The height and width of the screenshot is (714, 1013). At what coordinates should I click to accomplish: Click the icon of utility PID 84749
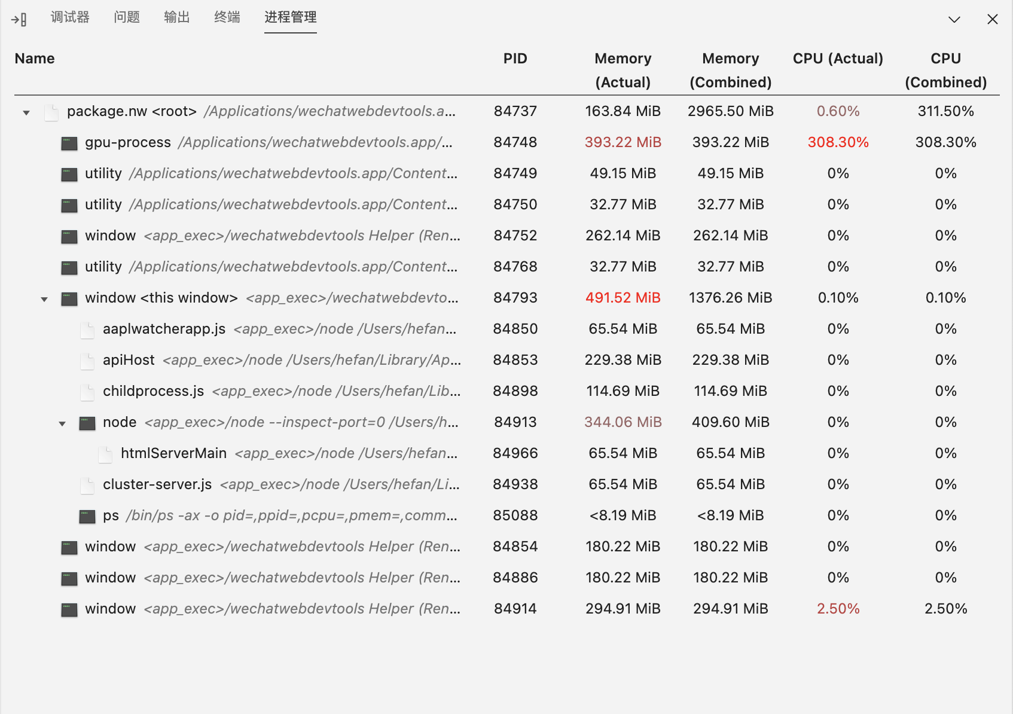[69, 175]
